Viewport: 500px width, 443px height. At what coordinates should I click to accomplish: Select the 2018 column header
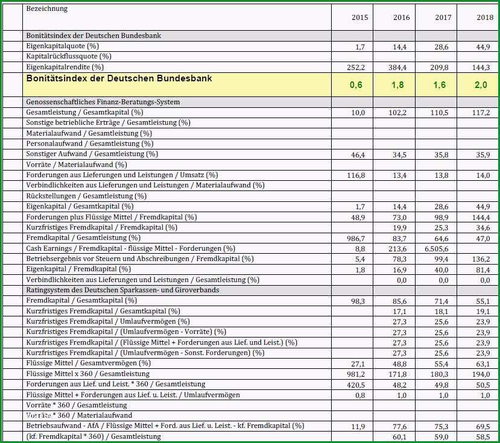(x=485, y=17)
